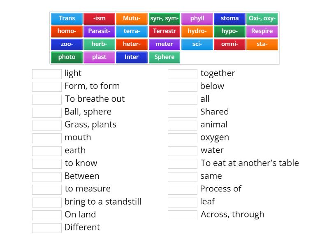This screenshot has height=247, width=329.
Task: Select the answer box for 'Different'
Action: click(x=47, y=228)
